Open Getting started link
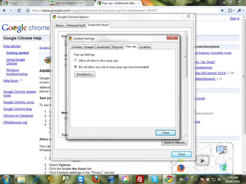 coord(17,53)
